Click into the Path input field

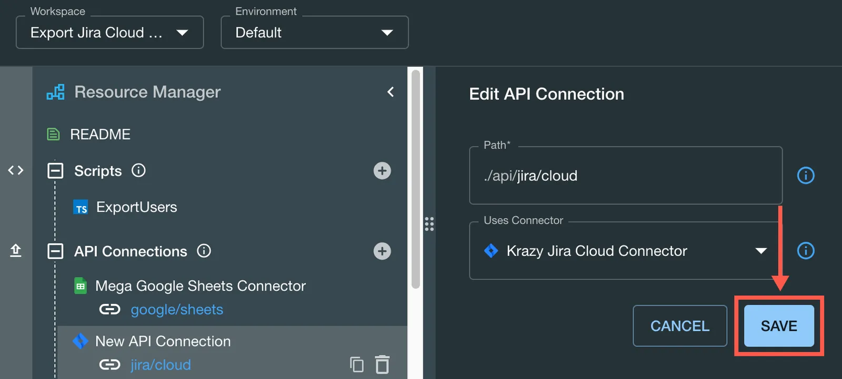click(626, 176)
